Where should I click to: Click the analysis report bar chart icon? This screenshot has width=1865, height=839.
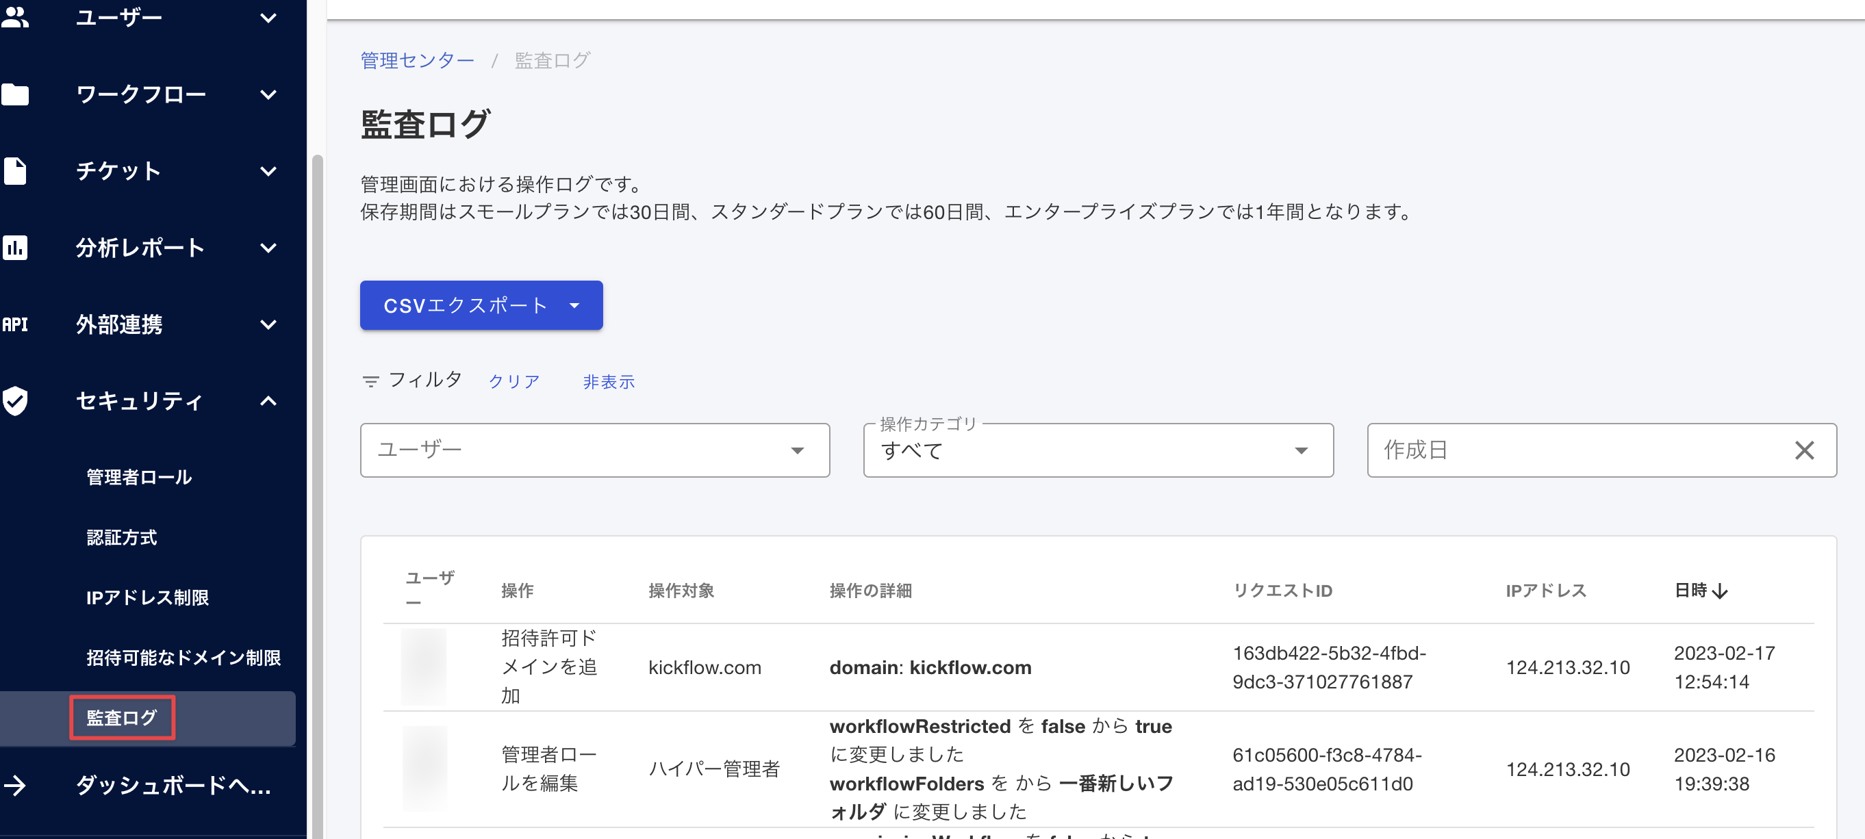point(14,248)
